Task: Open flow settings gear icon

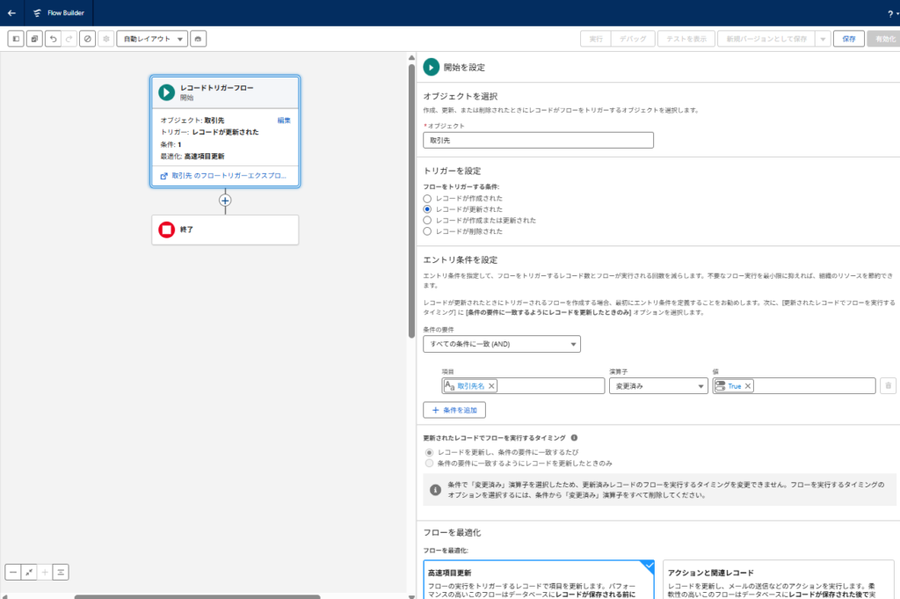Action: pyautogui.click(x=105, y=39)
